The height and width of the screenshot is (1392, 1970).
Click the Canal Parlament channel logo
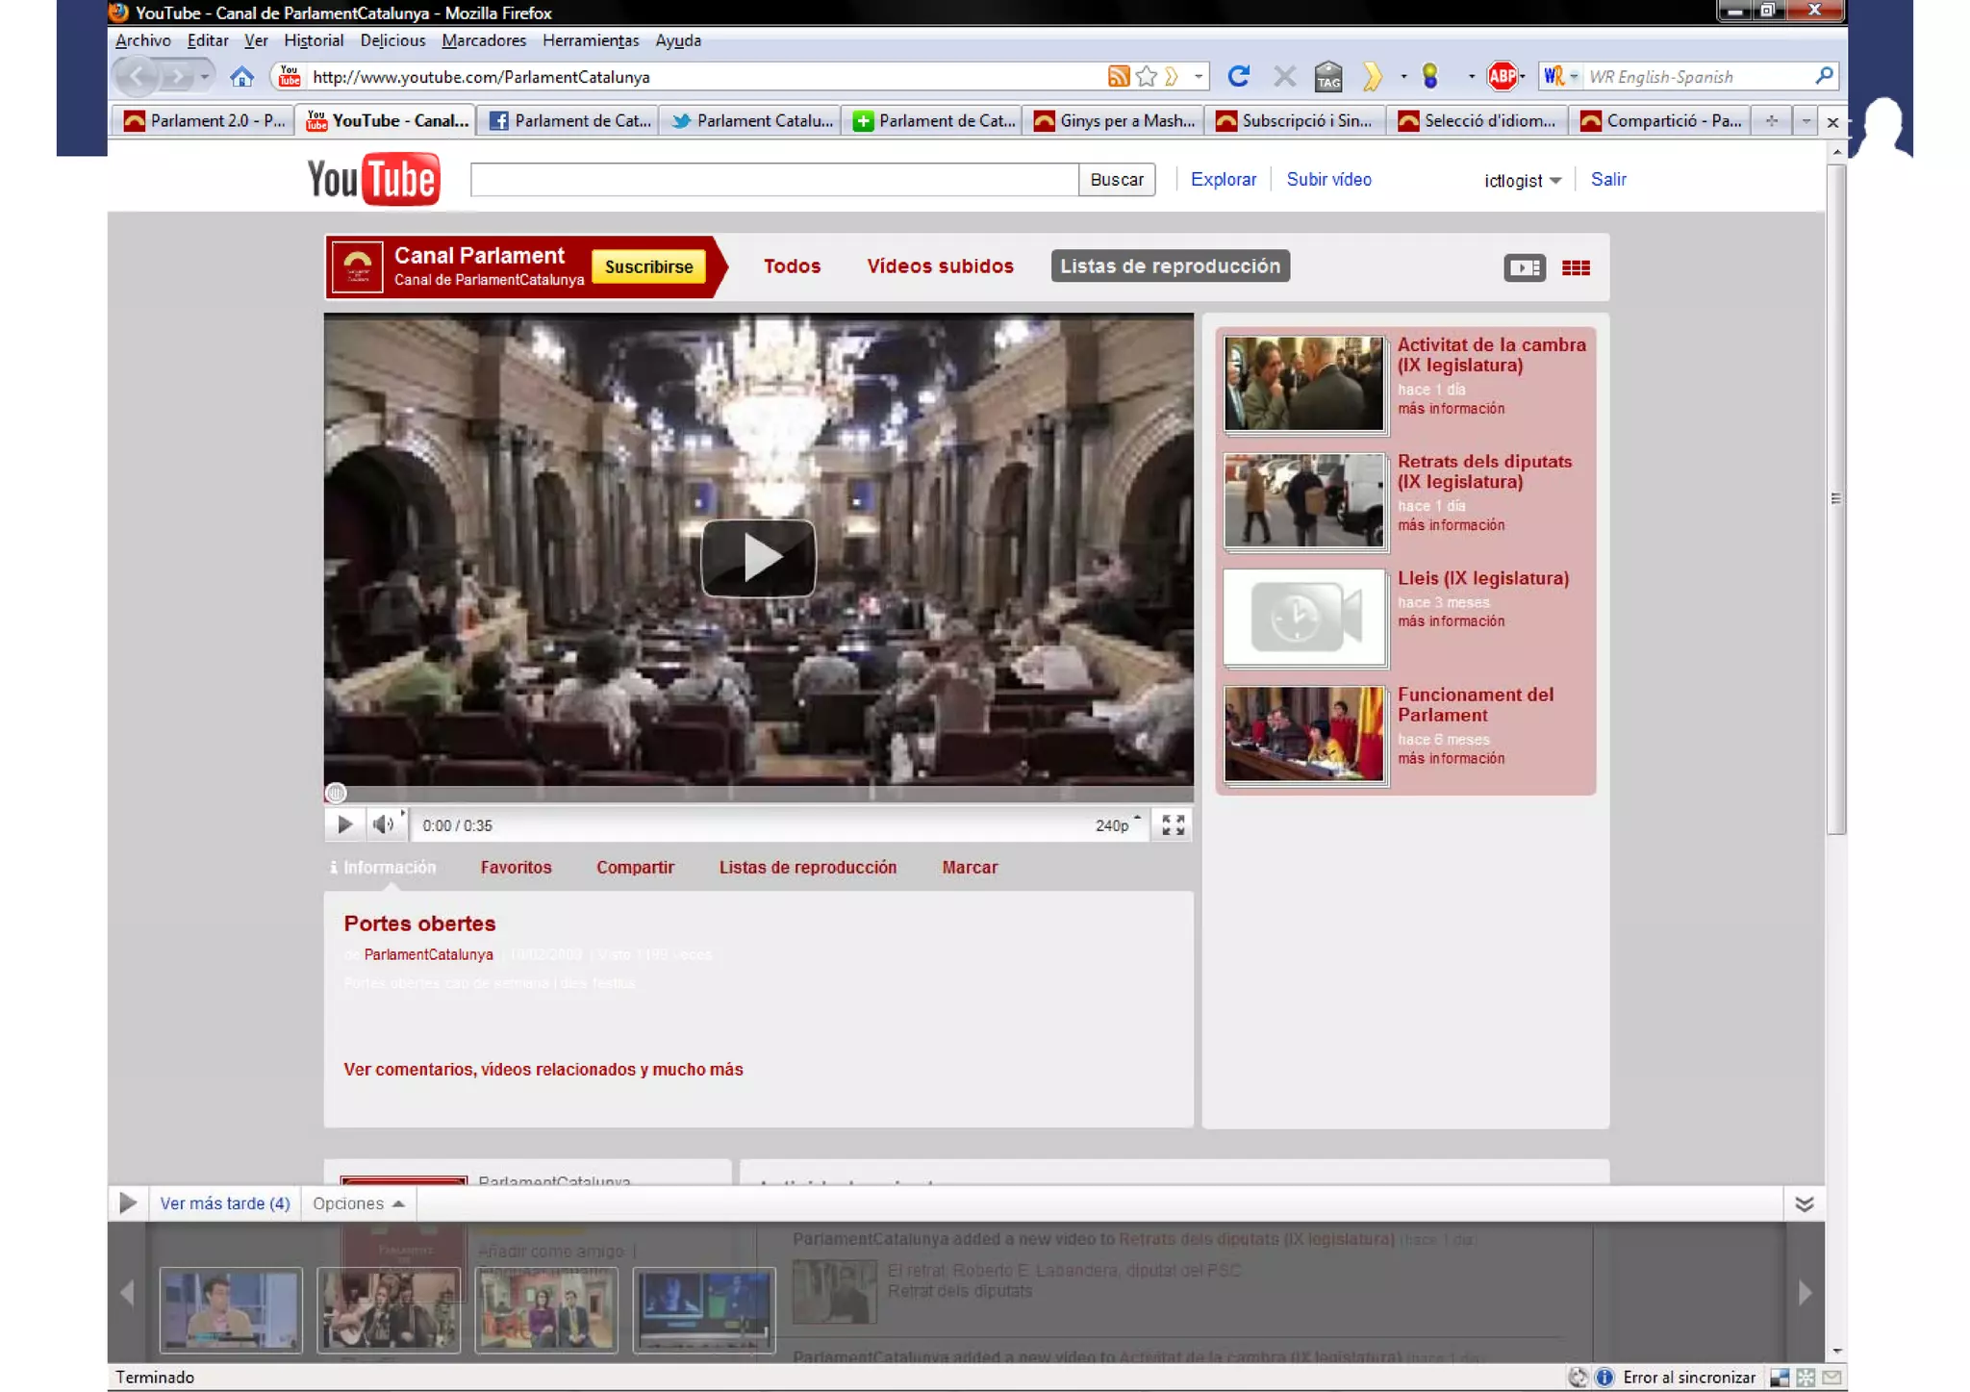[358, 266]
